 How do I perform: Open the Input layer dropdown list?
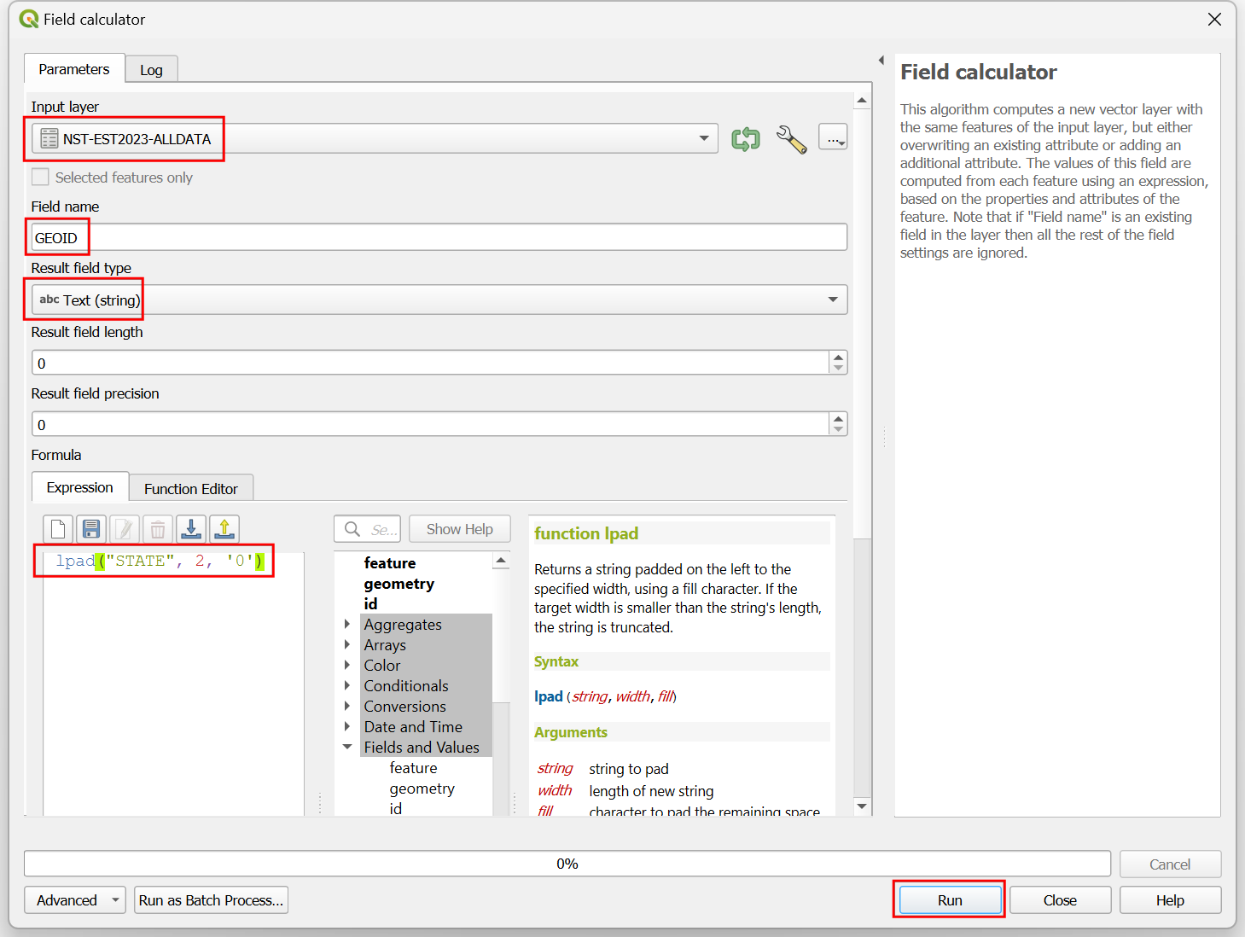(x=703, y=138)
